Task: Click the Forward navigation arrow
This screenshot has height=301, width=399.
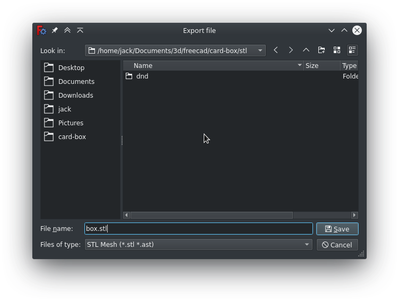Action: coord(291,50)
